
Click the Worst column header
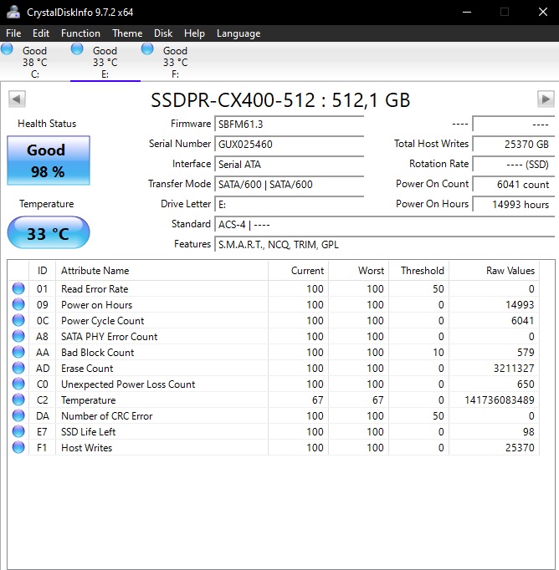click(x=359, y=271)
